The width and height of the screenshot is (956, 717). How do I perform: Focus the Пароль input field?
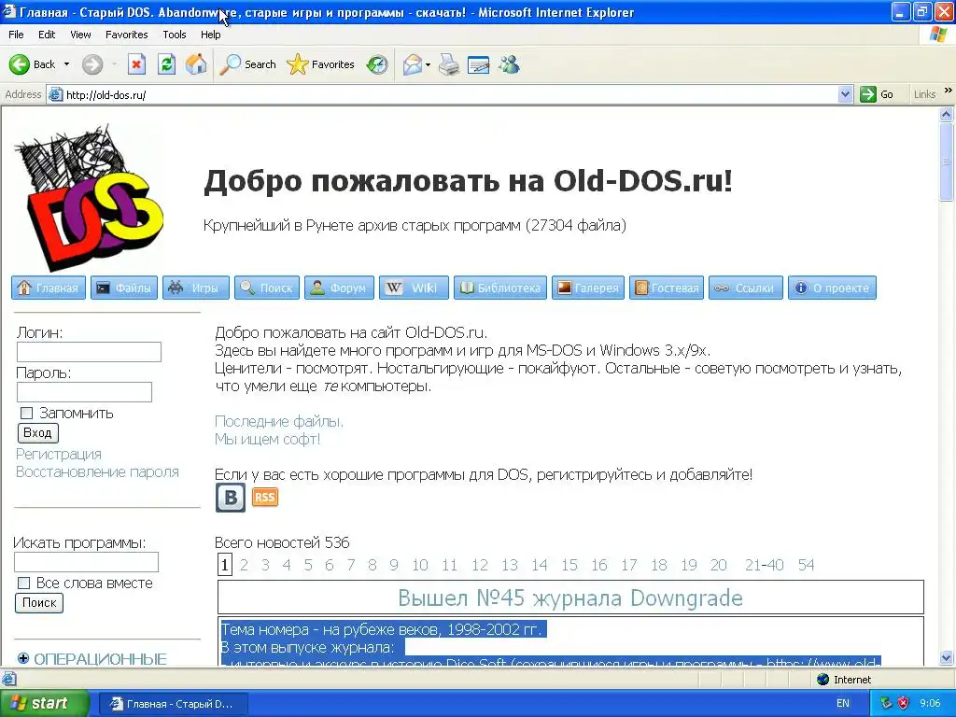(84, 392)
